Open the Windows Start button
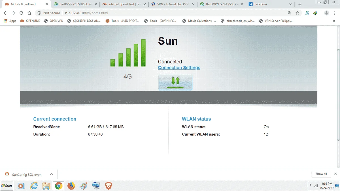This screenshot has height=191, width=340. coord(7,186)
